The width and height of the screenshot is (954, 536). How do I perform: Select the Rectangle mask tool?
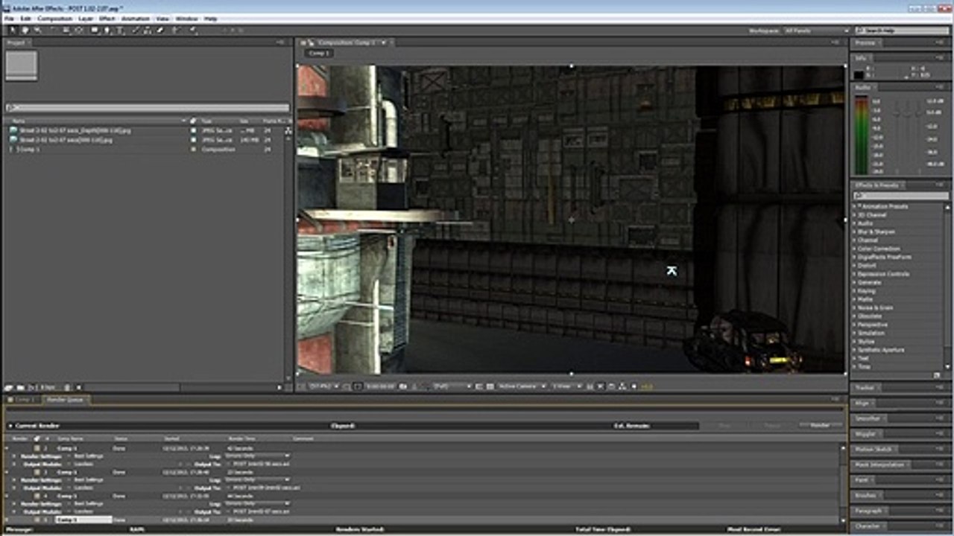pyautogui.click(x=95, y=31)
